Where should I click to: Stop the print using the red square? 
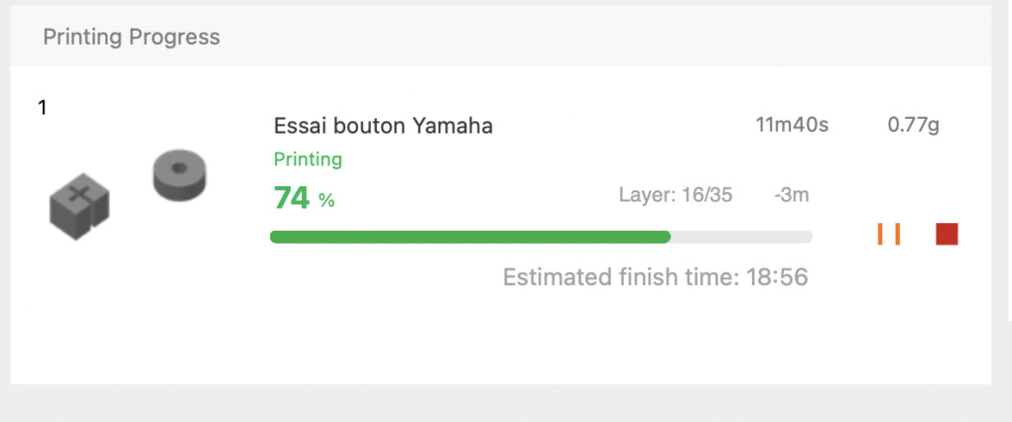(947, 234)
